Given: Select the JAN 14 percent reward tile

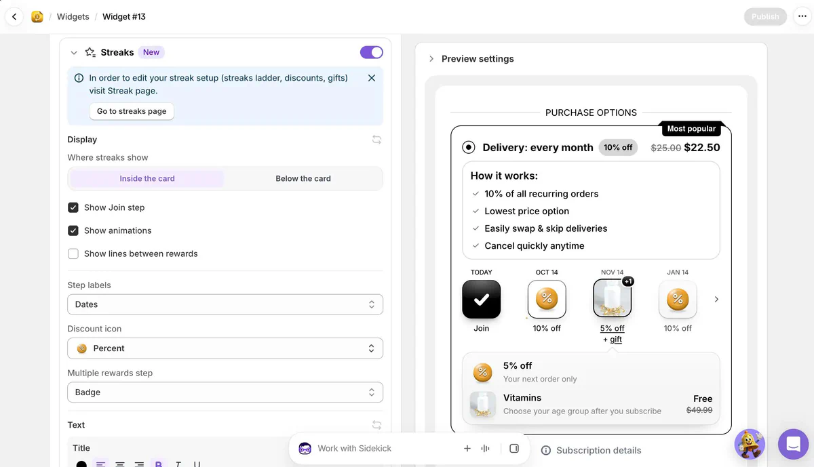Looking at the screenshot, I should pos(678,300).
